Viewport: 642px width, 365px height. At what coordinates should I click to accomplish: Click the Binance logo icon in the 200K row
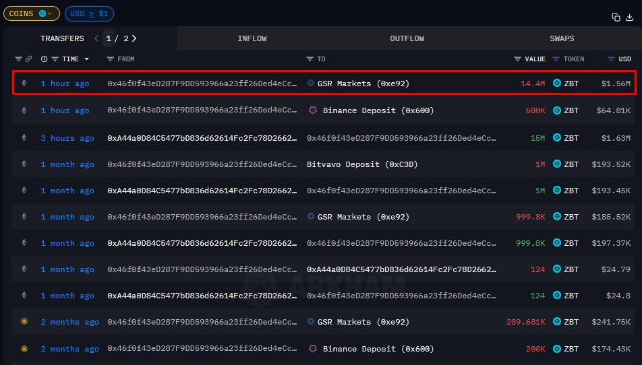click(313, 349)
